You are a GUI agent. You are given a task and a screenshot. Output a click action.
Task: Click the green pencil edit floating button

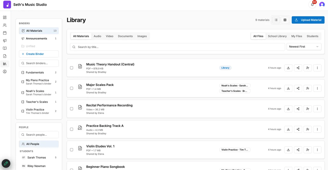pos(6,163)
